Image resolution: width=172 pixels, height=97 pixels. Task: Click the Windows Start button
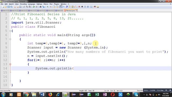click(x=3, y=95)
